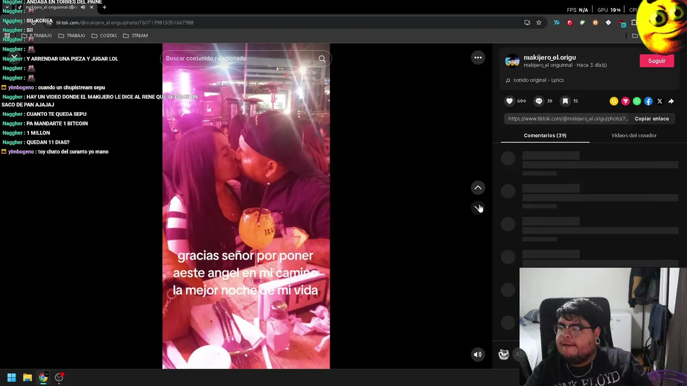
Task: Open STREAM bookmarks folder
Action: (x=135, y=35)
